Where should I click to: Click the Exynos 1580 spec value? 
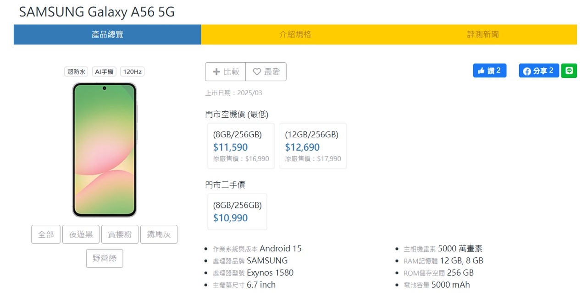point(270,273)
